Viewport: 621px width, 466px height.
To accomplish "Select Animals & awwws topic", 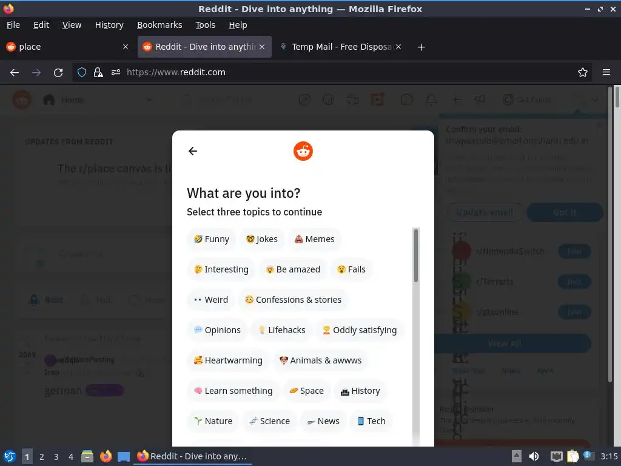I will pos(320,360).
